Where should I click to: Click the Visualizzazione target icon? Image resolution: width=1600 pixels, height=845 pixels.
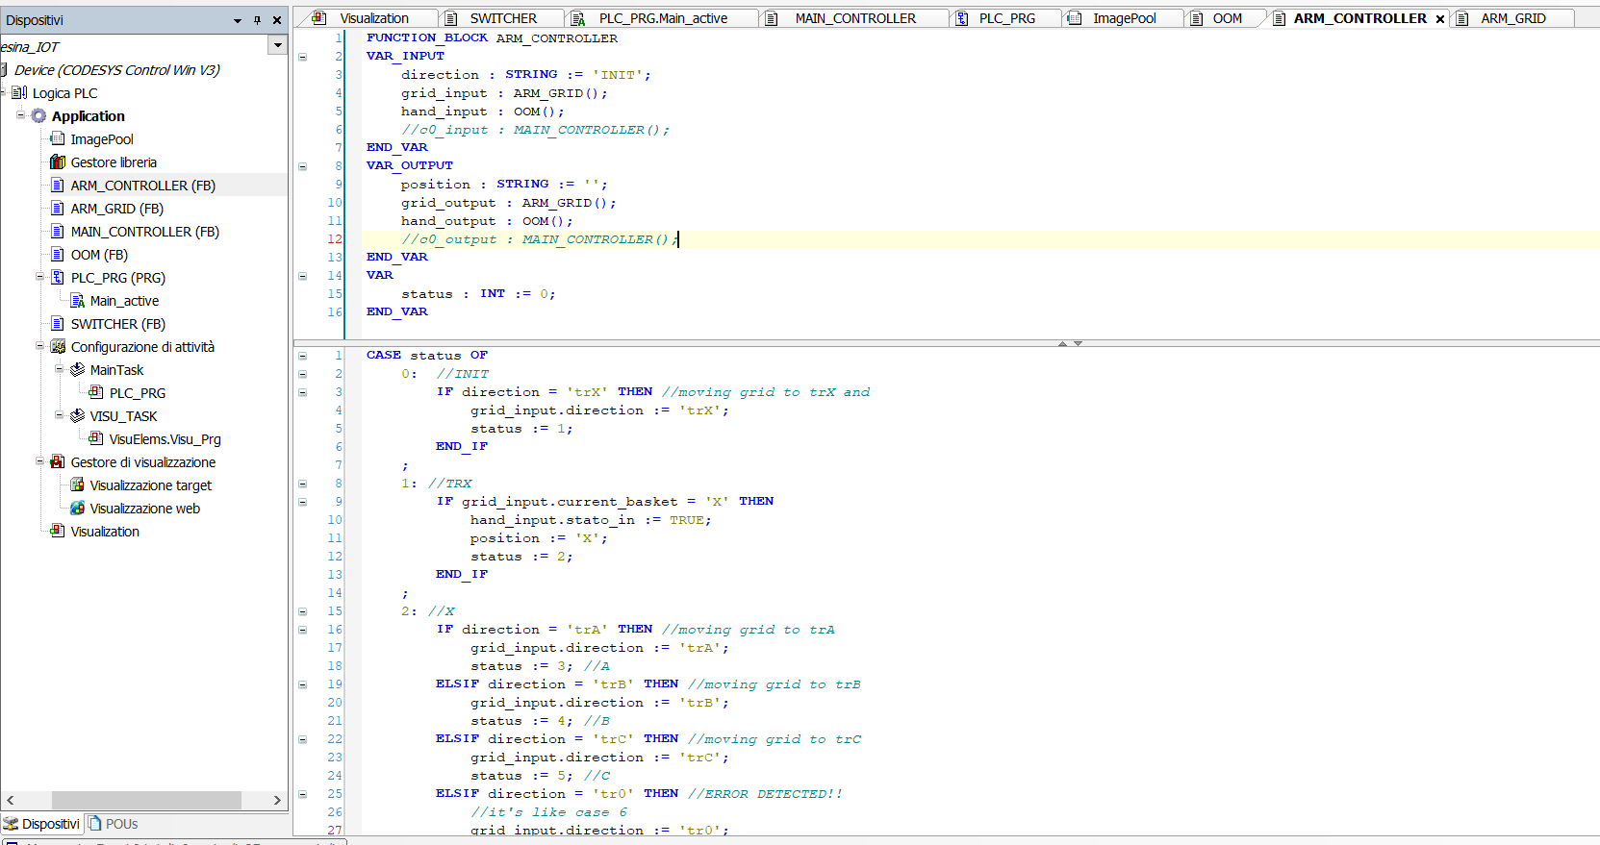pyautogui.click(x=77, y=485)
